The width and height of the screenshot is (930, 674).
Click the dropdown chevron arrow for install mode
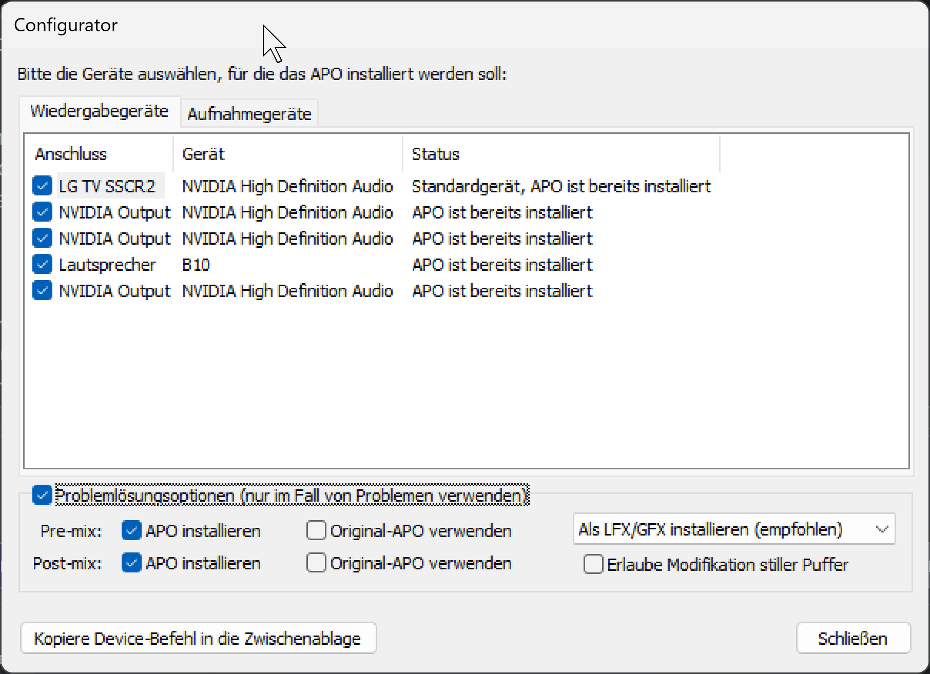point(882,529)
